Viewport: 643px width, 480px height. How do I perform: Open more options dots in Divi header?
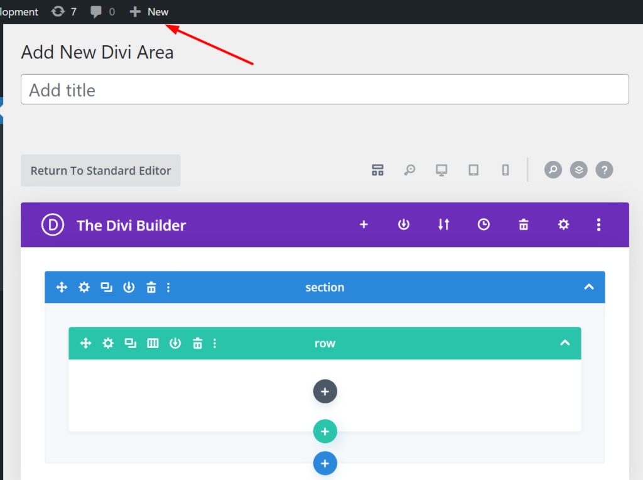click(x=598, y=224)
